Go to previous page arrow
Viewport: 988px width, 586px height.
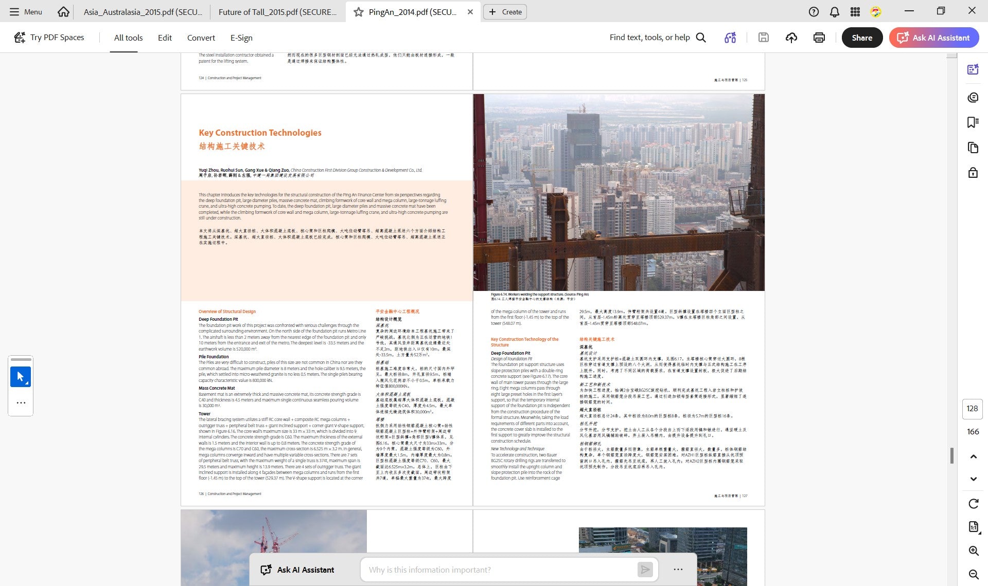973,456
